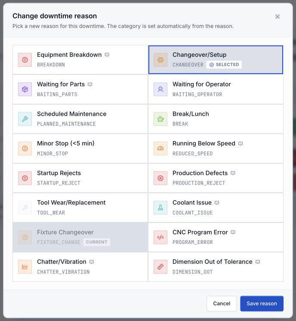The image size is (296, 321).
Task: Select the Equipment Breakdown reason
Action: [80, 60]
